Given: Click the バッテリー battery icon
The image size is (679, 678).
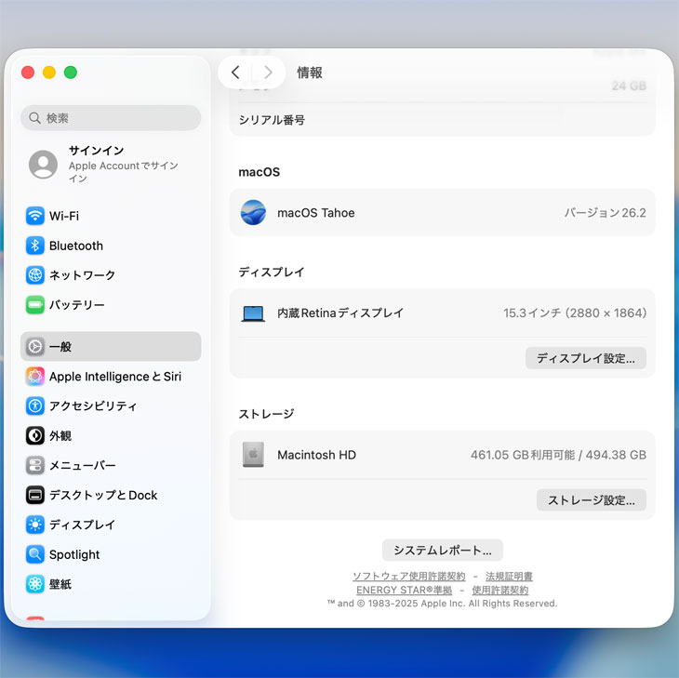Looking at the screenshot, I should pyautogui.click(x=35, y=305).
